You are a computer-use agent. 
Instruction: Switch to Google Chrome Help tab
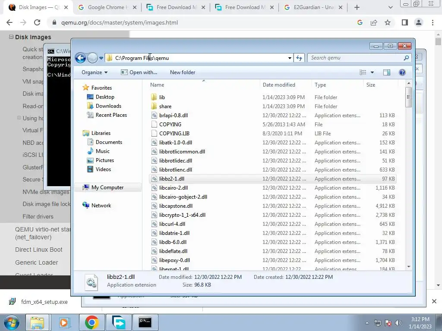point(107,7)
